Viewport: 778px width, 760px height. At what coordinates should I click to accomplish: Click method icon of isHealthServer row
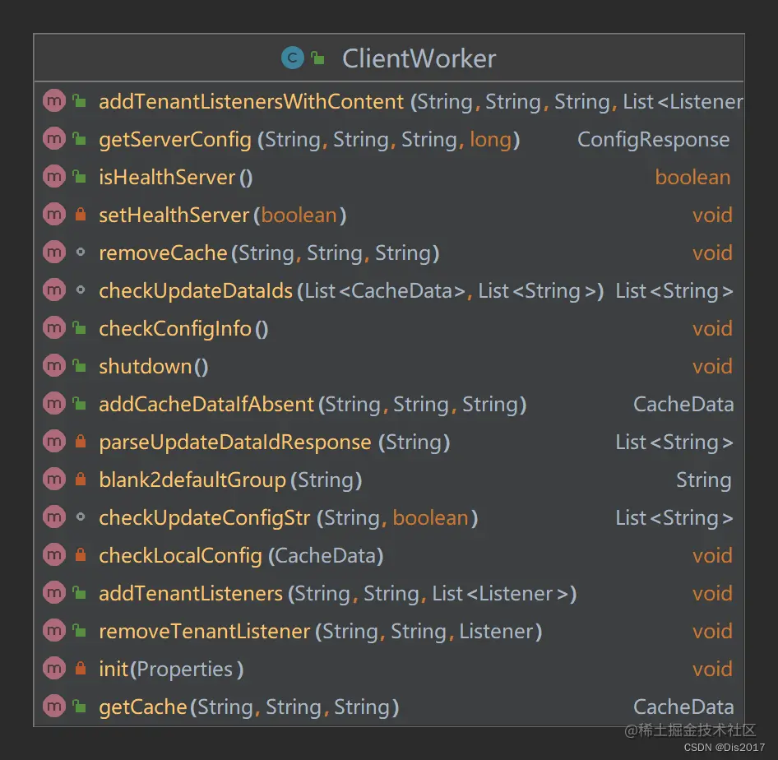click(54, 177)
